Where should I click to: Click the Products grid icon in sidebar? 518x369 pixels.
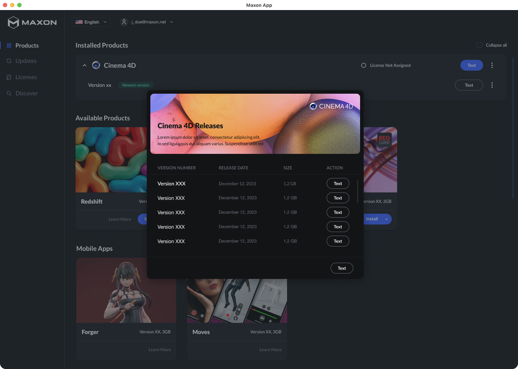(x=9, y=45)
